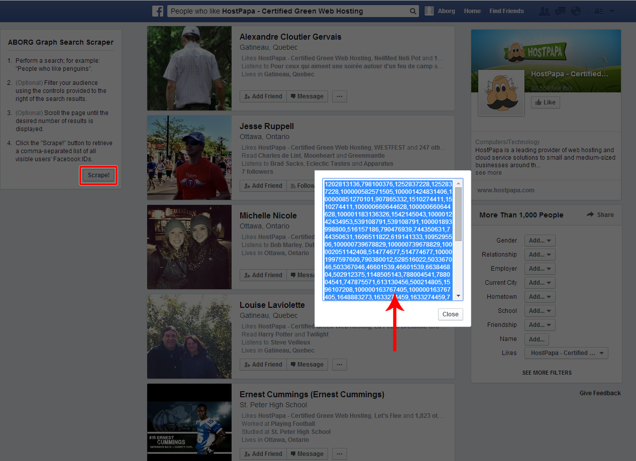Expand the account menu arrow
636x461 pixels.
[611, 11]
